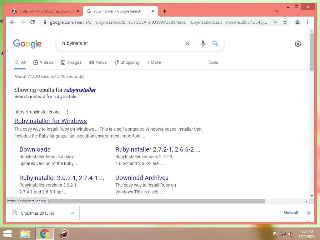320x240 pixels.
Task: Switch to Videos results
Action: tap(43, 62)
